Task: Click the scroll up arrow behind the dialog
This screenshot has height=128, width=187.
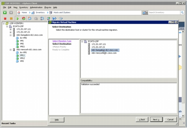Action: tap(183, 32)
